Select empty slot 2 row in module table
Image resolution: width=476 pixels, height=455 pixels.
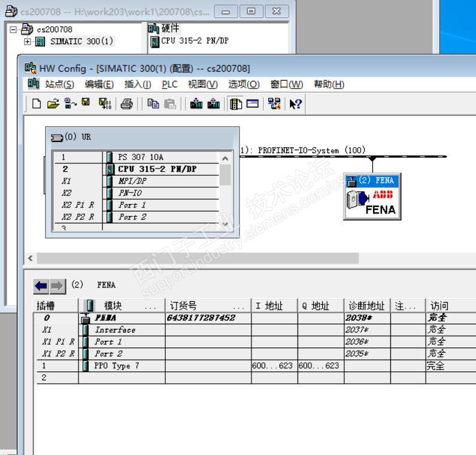click(255, 378)
